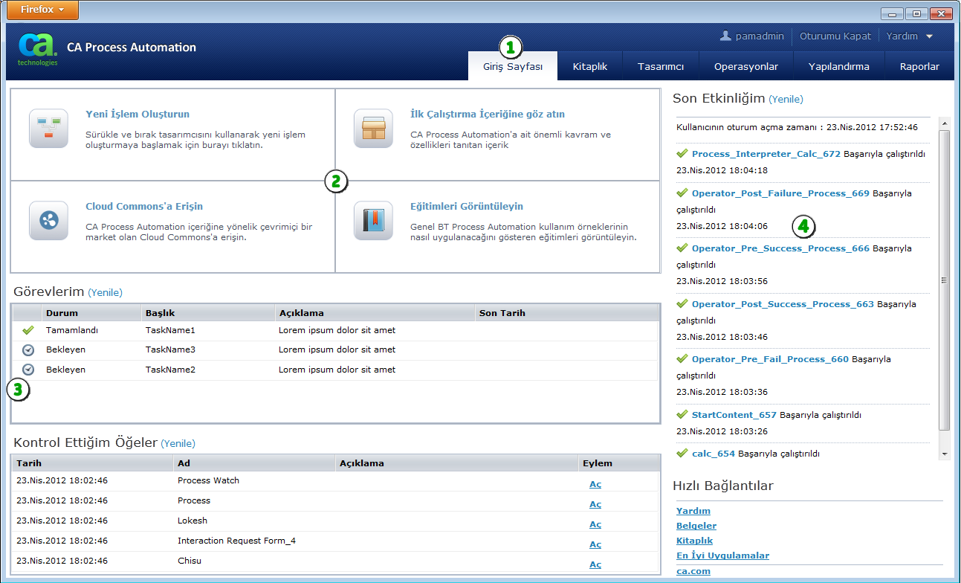The height and width of the screenshot is (583, 961).
Task: Switch to the Kitaplık tab
Action: click(x=590, y=66)
